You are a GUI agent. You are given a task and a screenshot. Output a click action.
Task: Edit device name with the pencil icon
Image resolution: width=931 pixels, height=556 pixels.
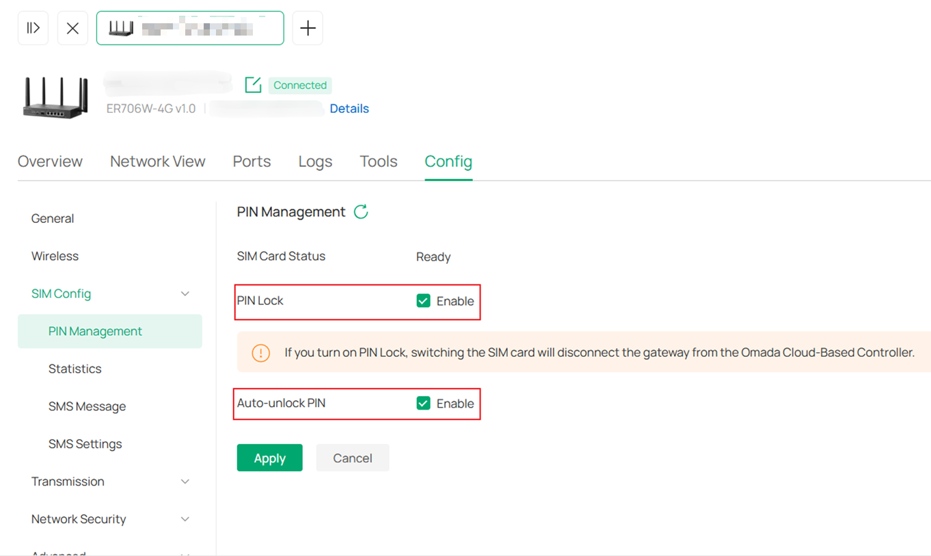click(x=253, y=85)
